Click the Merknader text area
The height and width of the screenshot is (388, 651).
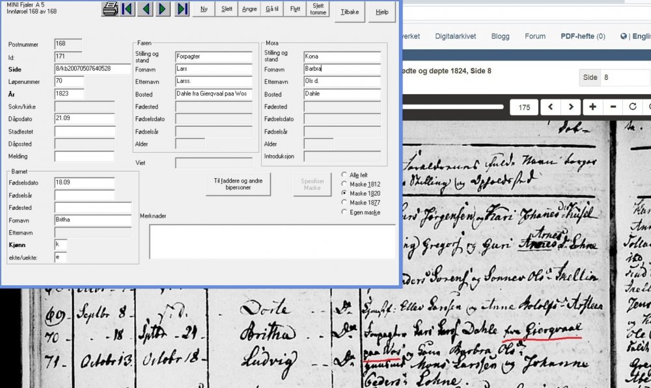(271, 241)
